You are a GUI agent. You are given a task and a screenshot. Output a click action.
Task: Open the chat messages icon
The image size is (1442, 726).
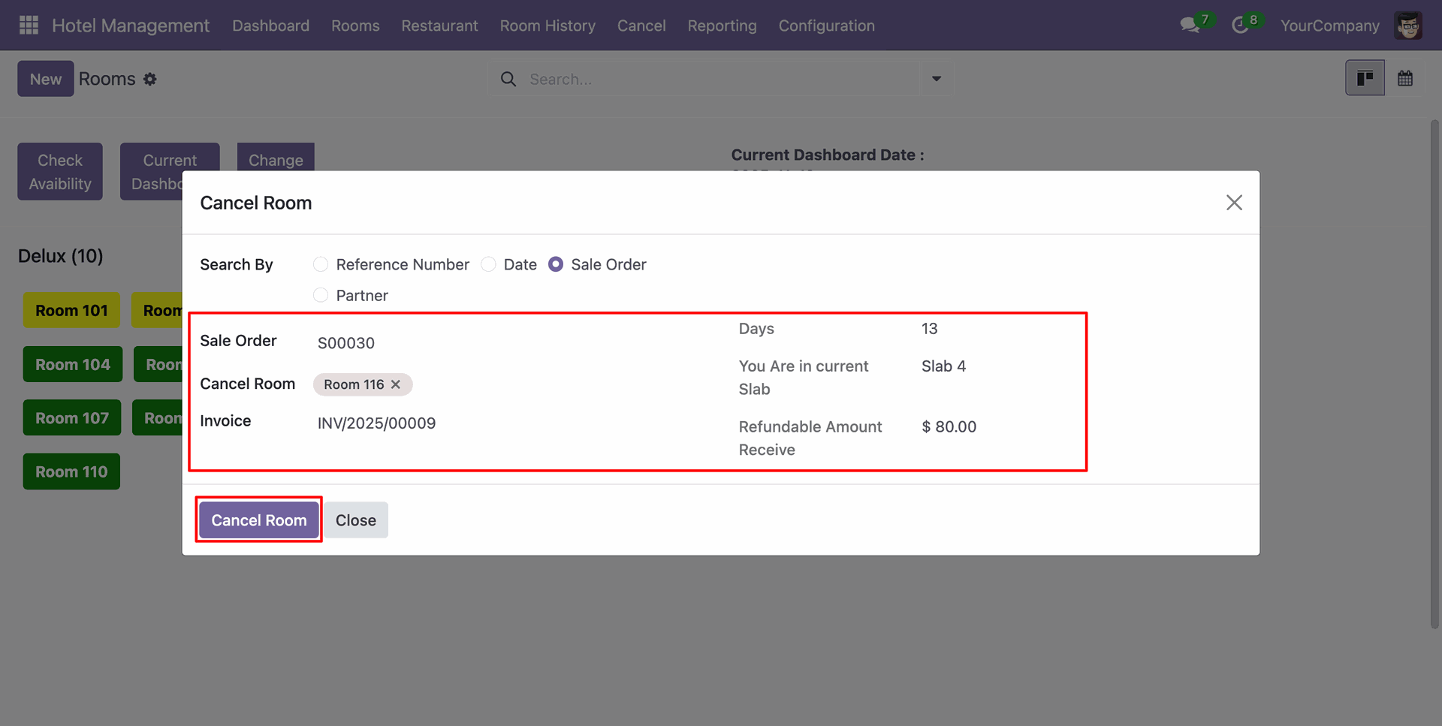click(1189, 26)
